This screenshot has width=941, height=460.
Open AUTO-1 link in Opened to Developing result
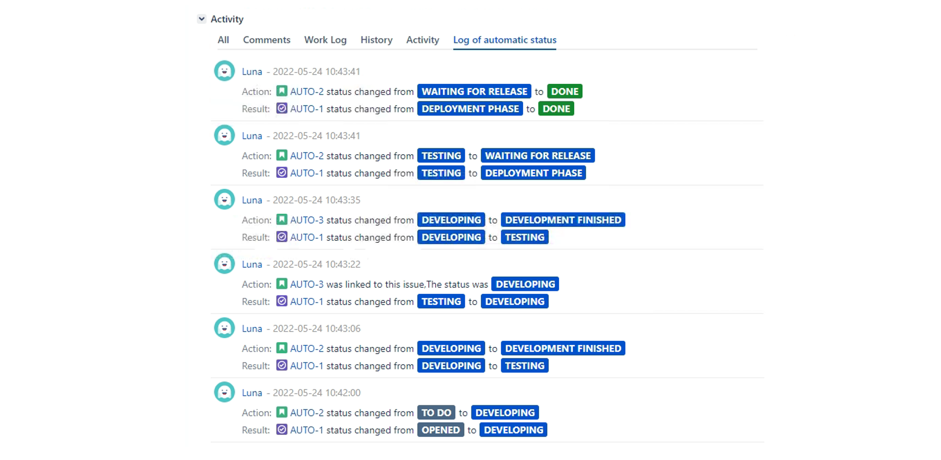307,430
